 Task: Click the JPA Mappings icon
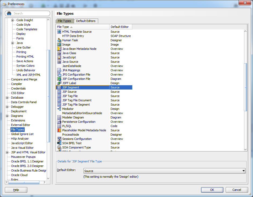(59, 70)
